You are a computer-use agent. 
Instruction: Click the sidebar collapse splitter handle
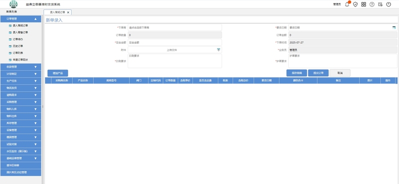click(42, 106)
